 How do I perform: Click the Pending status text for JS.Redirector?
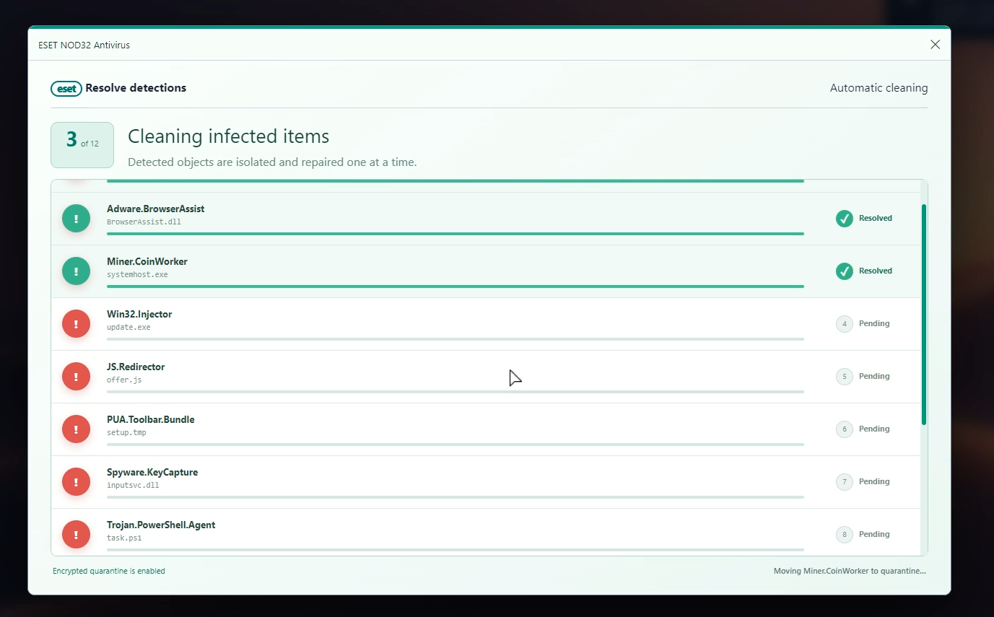click(x=874, y=377)
